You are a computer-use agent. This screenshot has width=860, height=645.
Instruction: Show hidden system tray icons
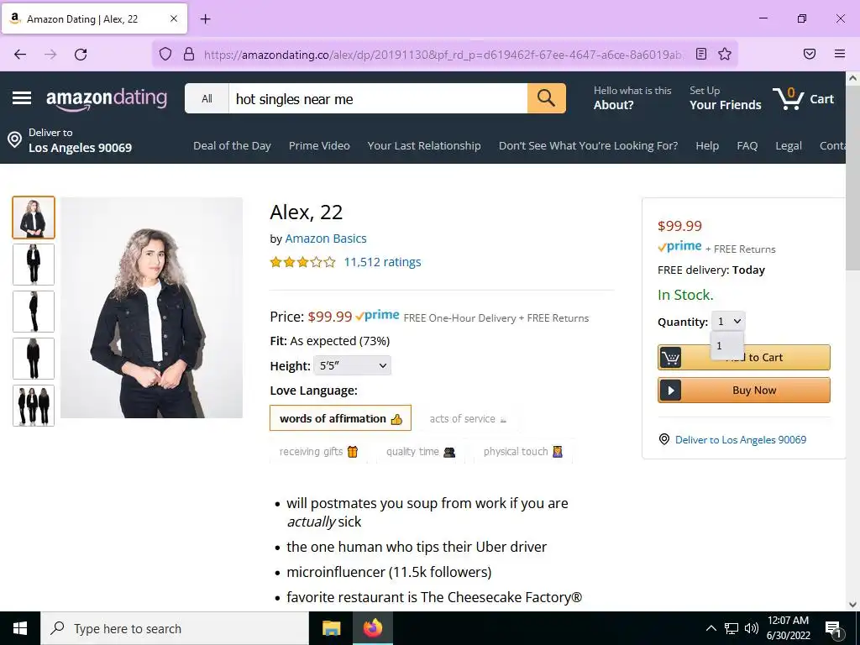711,628
